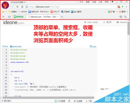Click the ideone.com site logo
Screen dimensions: 130x103
click(x=14, y=23)
